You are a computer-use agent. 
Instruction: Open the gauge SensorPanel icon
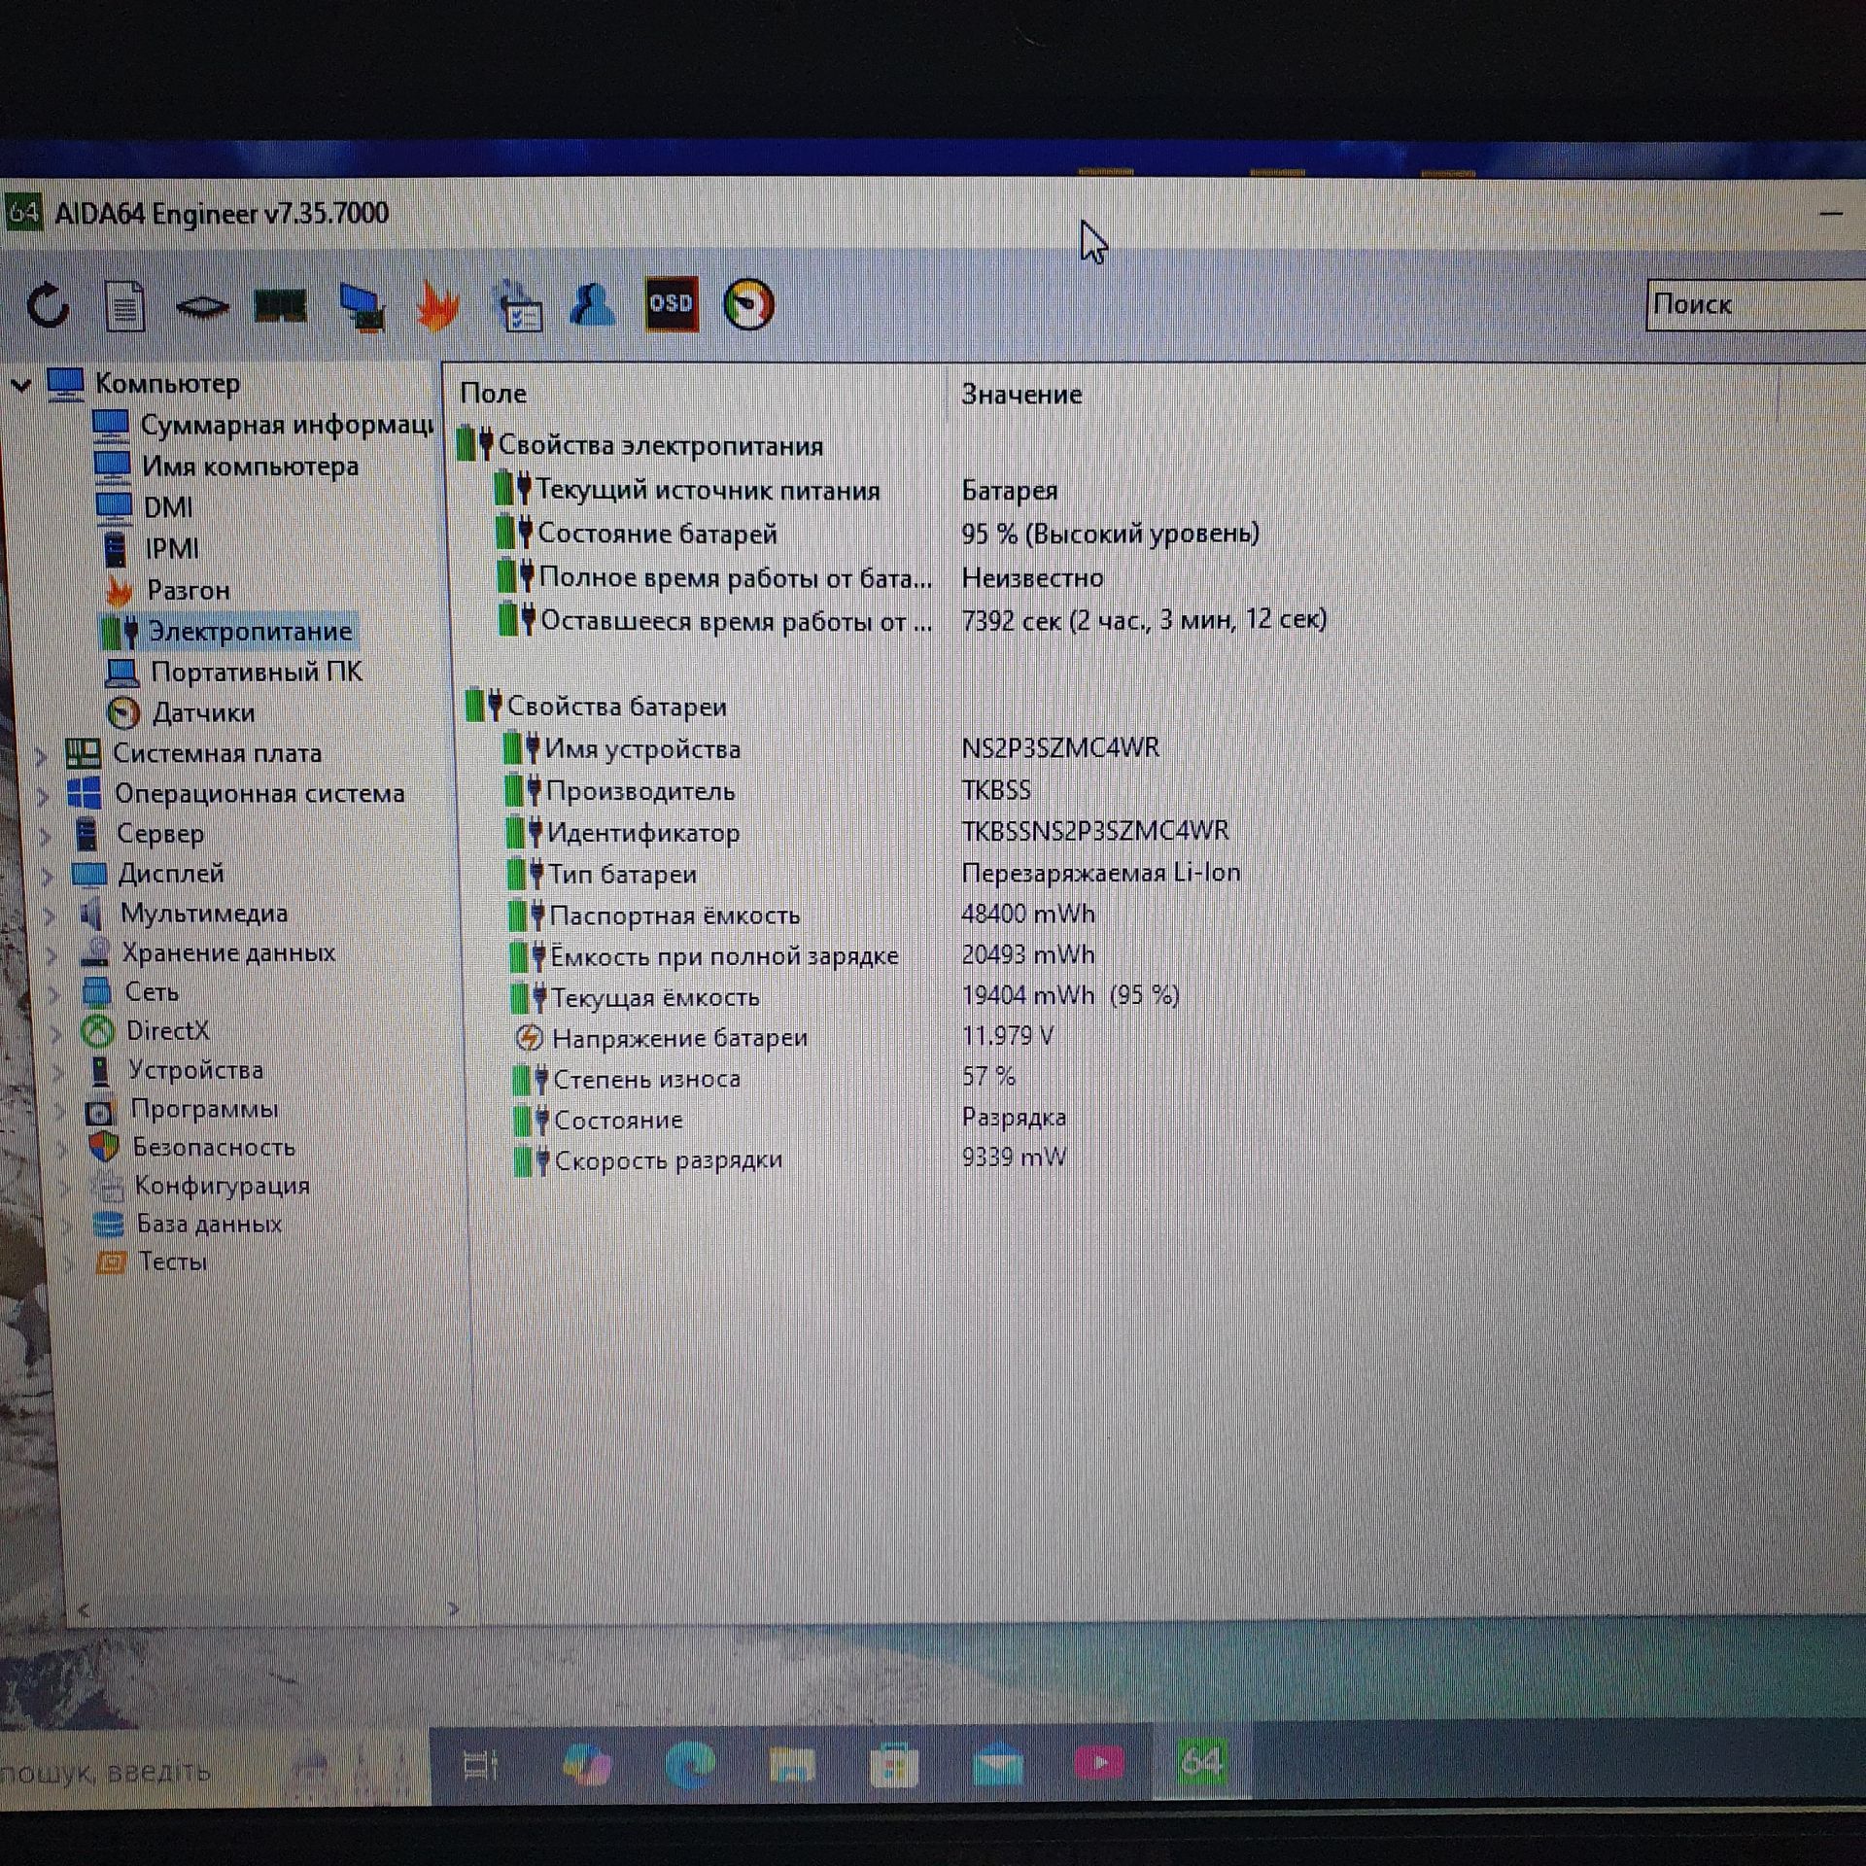pyautogui.click(x=748, y=305)
